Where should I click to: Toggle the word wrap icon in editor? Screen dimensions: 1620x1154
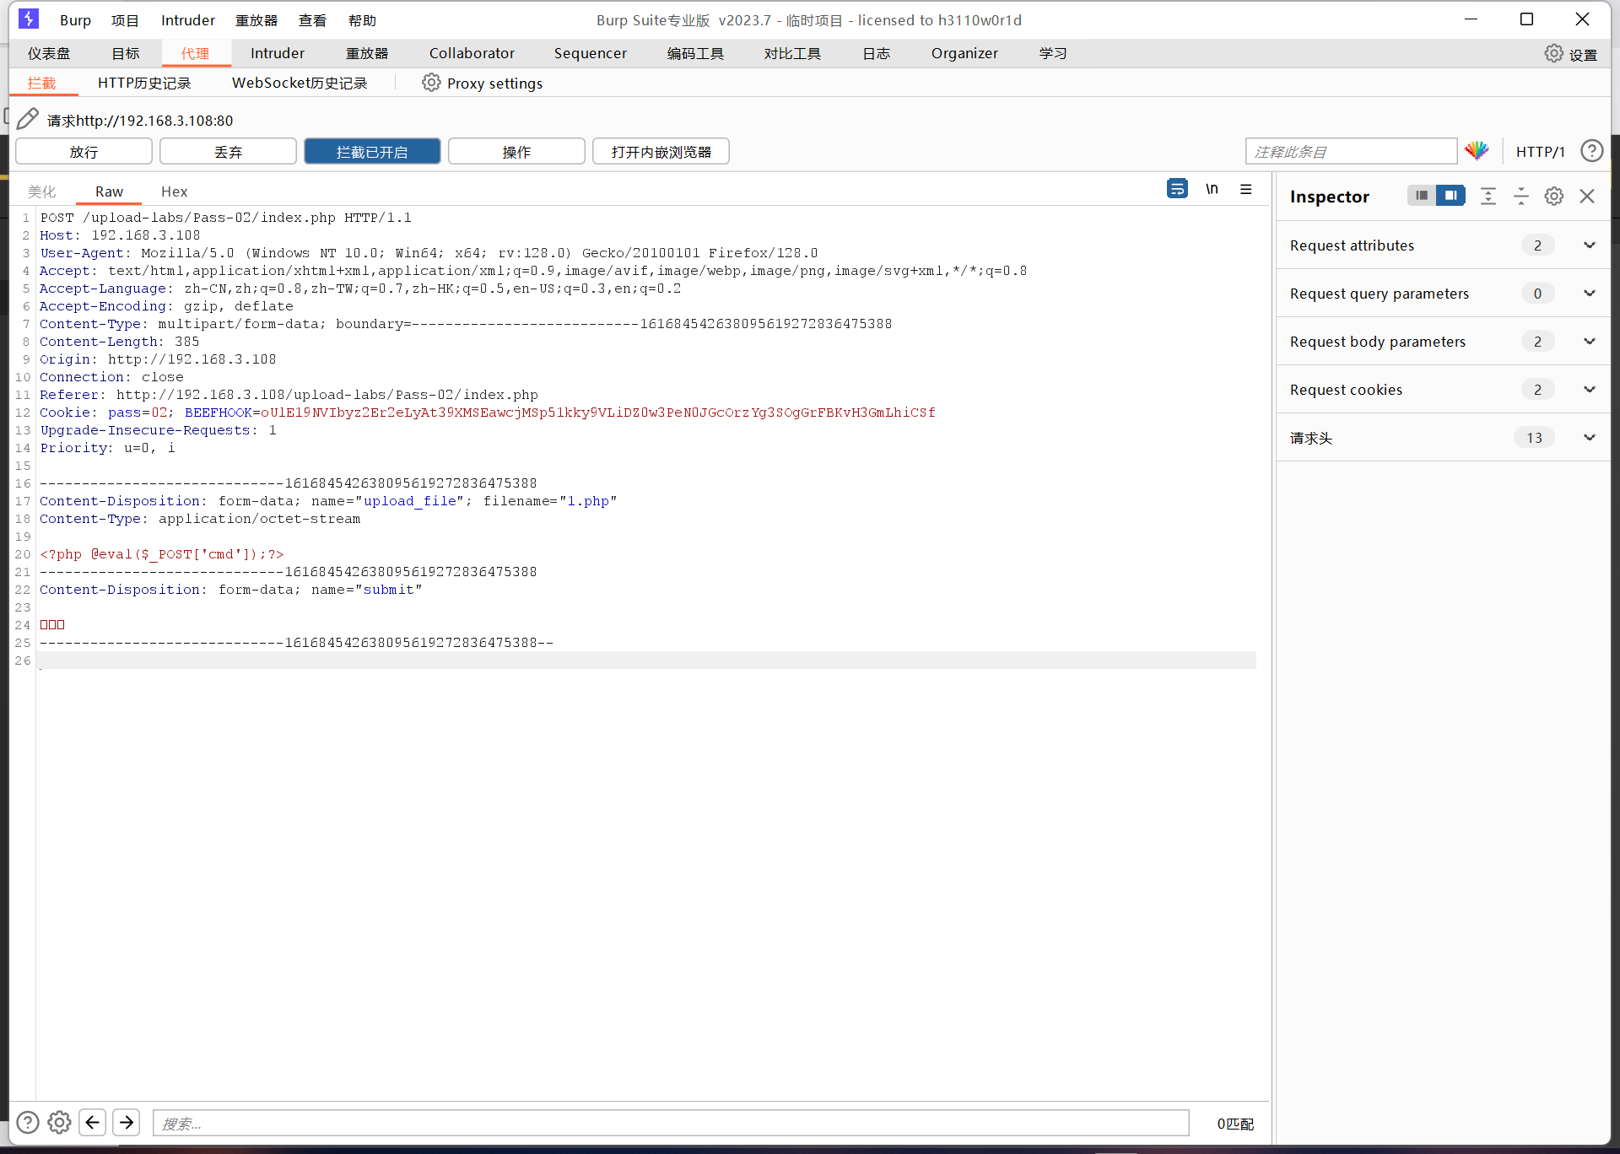coord(1177,189)
